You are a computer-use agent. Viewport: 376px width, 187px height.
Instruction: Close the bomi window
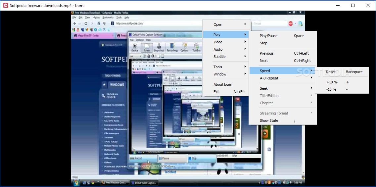tap(368, 5)
